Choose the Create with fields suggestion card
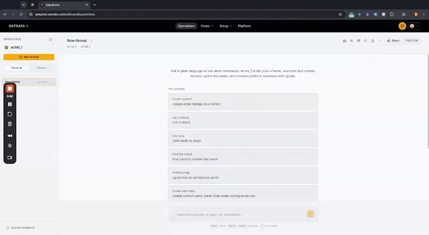This screenshot has width=429, height=235. [x=243, y=193]
